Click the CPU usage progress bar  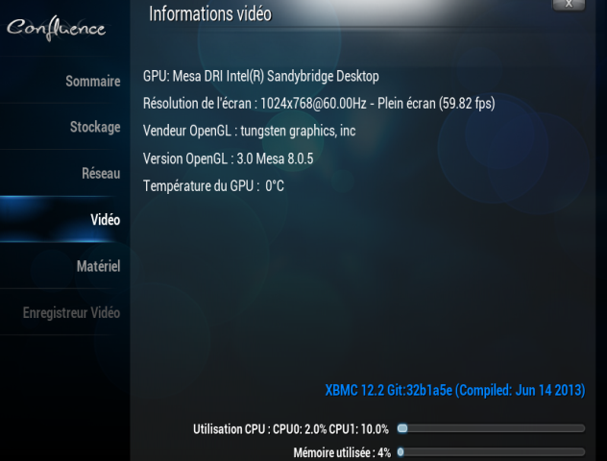click(491, 428)
